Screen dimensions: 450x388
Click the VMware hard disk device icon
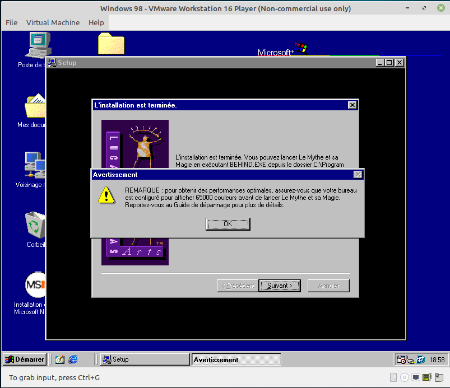(x=393, y=377)
